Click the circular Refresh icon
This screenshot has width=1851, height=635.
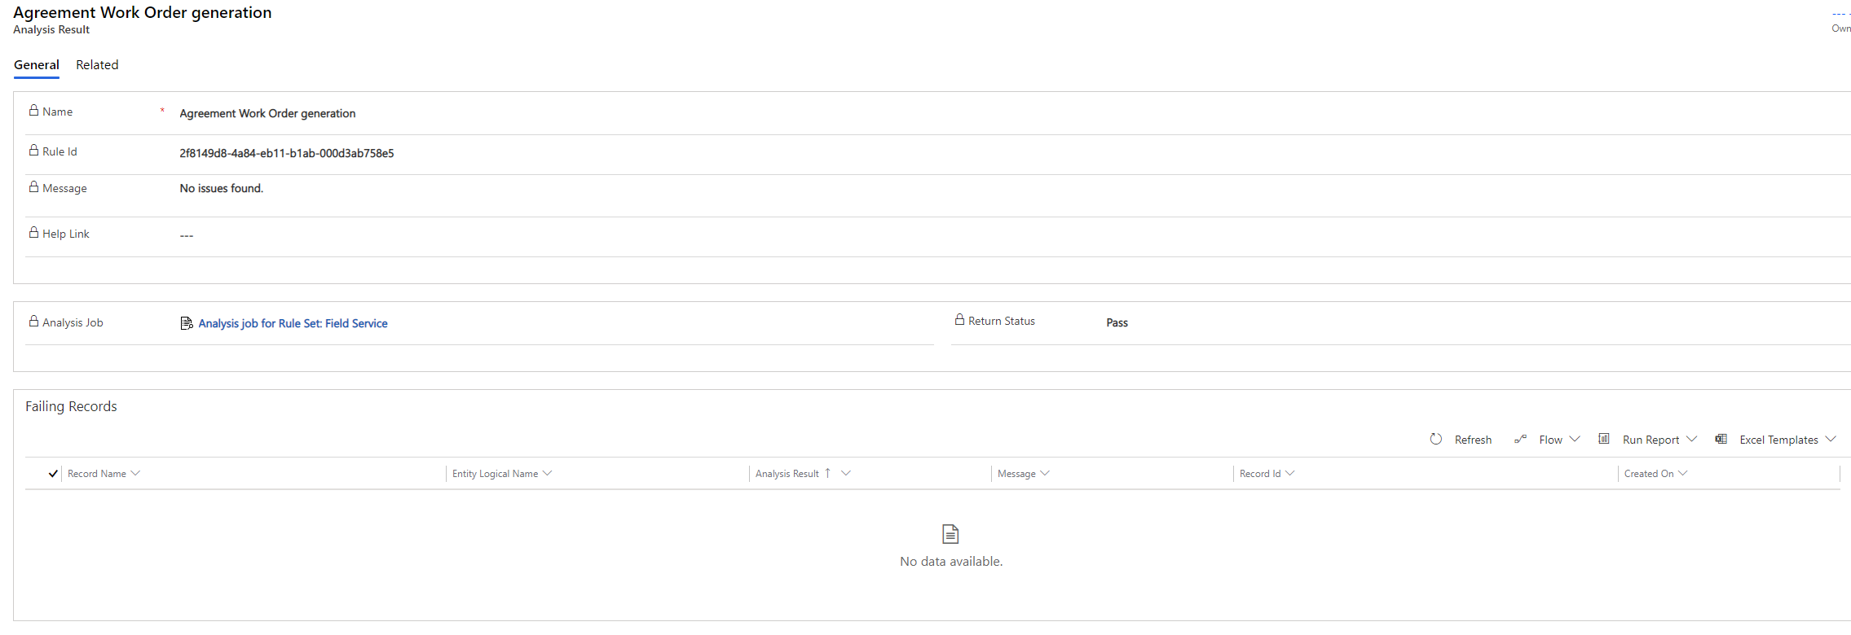point(1436,439)
